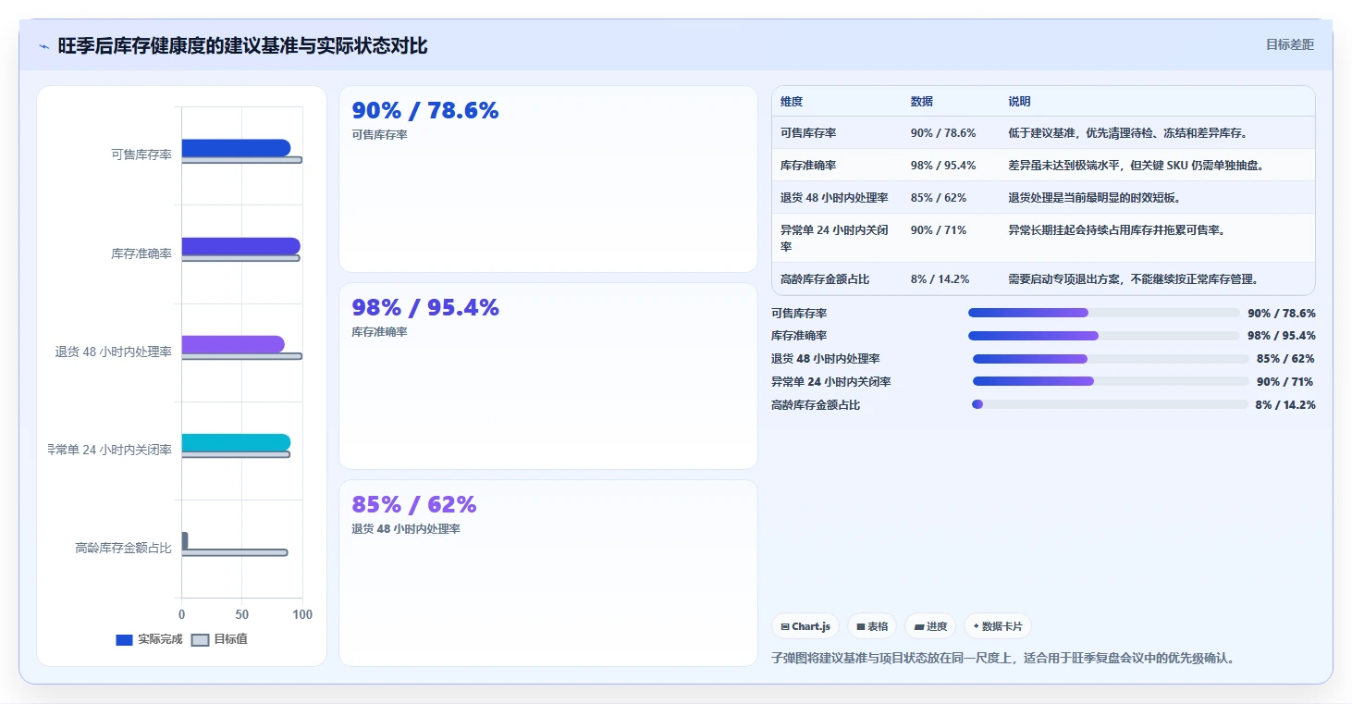Viewport: 1352px width, 704px height.
Task: Click the 目标差距 label in header
Action: [x=1289, y=44]
